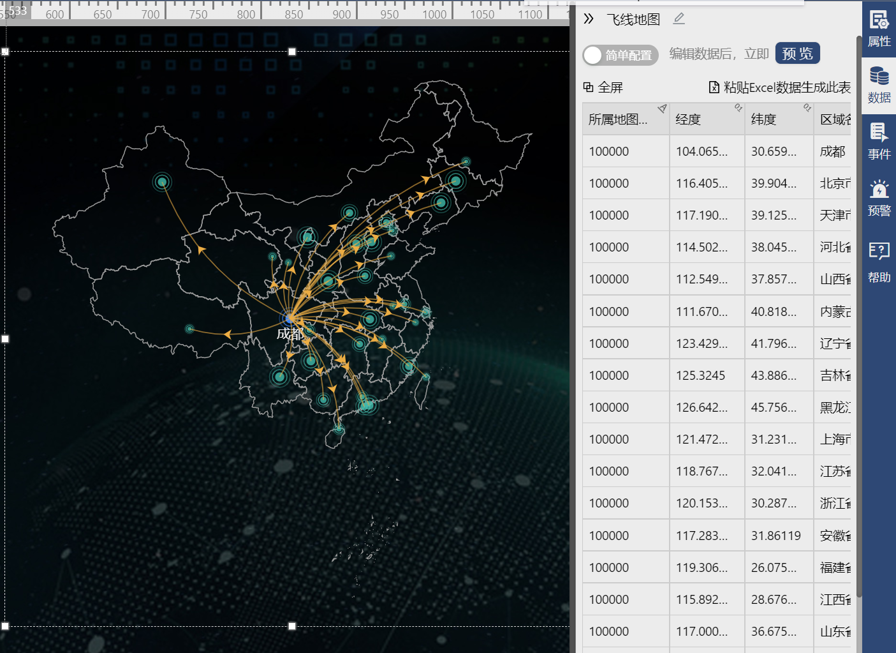Open the 属性 properties panel
Screen dimensions: 896x653
(x=879, y=29)
